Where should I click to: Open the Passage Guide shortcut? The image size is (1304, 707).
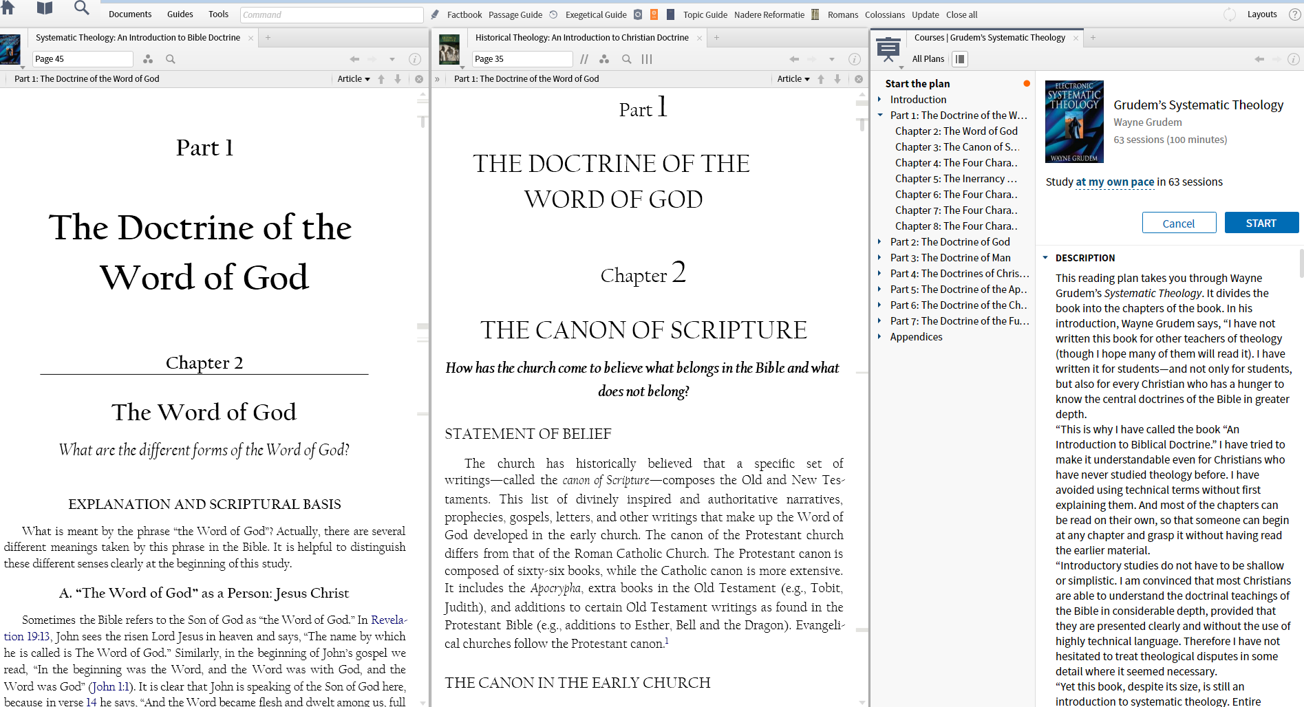click(x=515, y=14)
